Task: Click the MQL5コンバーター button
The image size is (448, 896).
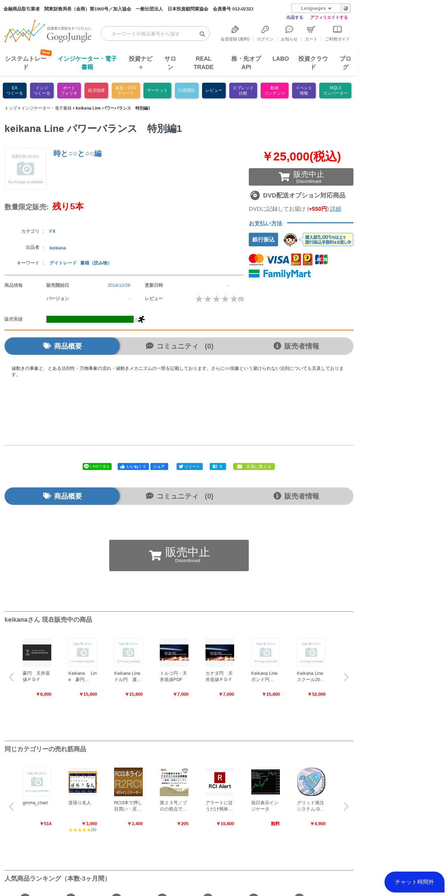Action: (335, 91)
